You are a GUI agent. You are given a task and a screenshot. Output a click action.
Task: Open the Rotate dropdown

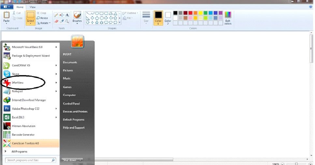pyautogui.click(x=44, y=23)
